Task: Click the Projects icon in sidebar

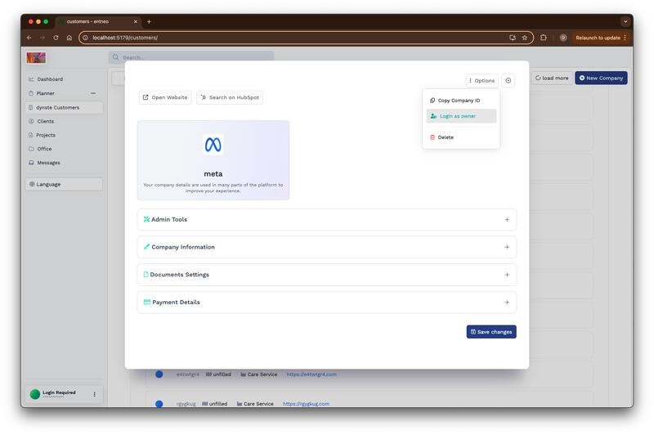Action: point(31,135)
